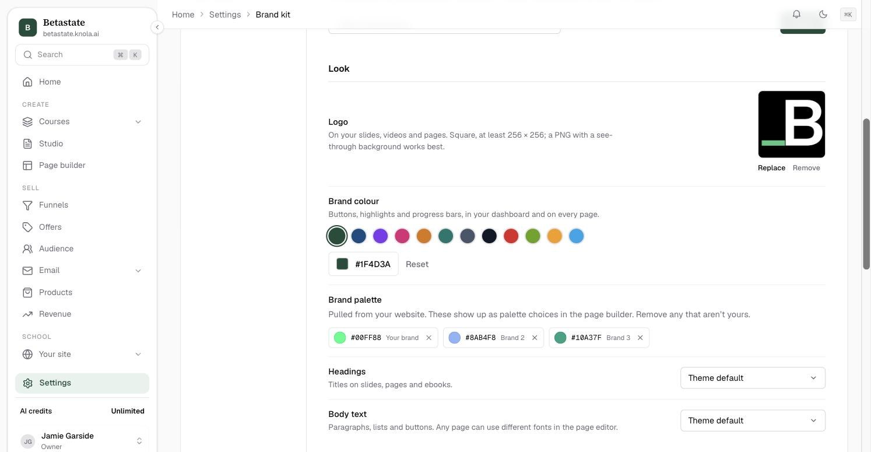Click the Betastate logo thumbnail
Screen dimensions: 871x452
(x=792, y=124)
